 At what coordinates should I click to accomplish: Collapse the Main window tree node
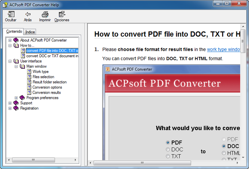point(16,67)
